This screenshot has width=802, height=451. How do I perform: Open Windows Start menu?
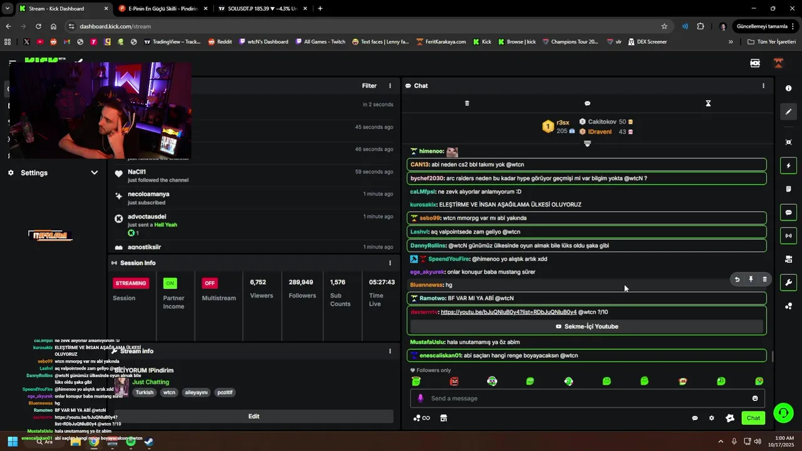12,441
